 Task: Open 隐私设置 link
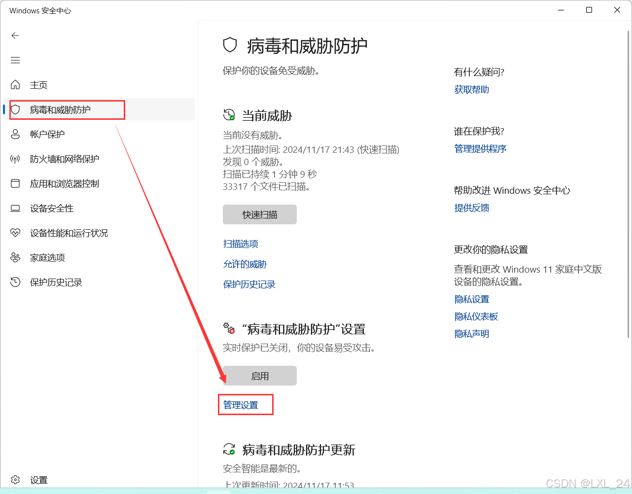pyautogui.click(x=472, y=299)
